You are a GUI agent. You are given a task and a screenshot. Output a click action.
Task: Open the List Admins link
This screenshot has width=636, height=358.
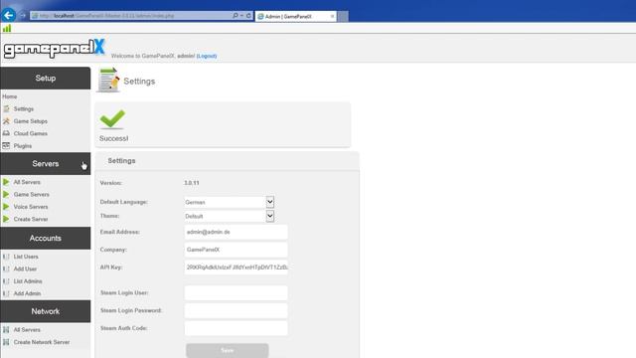pos(28,280)
